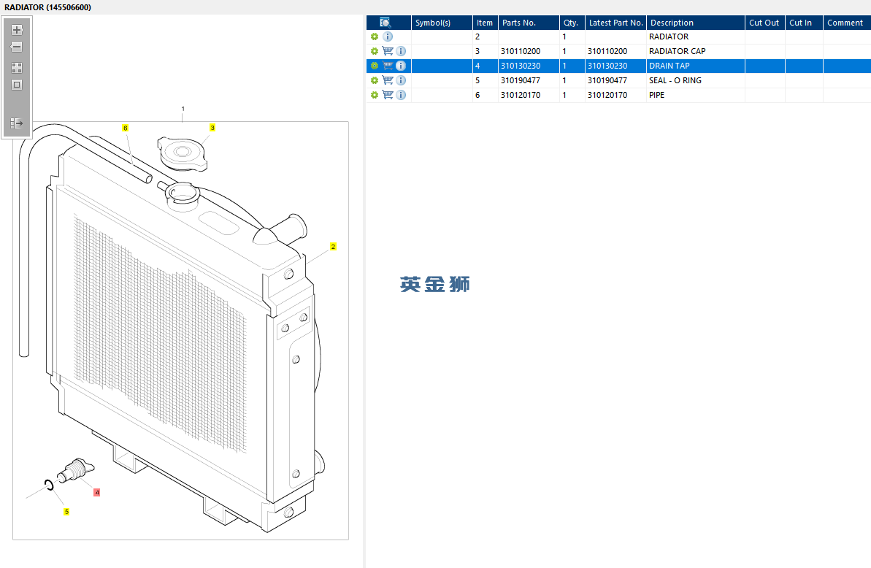Sort by Qty. column header
The image size is (871, 568).
[x=572, y=23]
